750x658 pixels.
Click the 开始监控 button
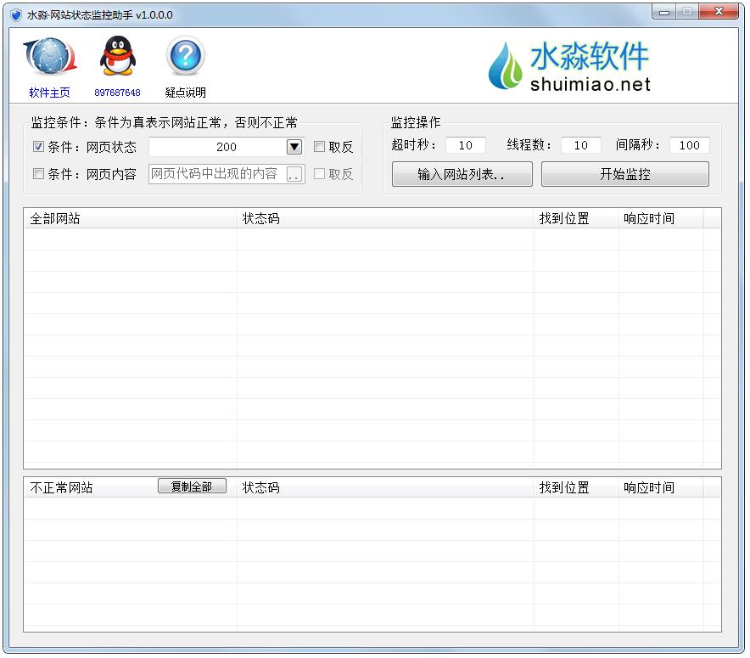pos(625,174)
